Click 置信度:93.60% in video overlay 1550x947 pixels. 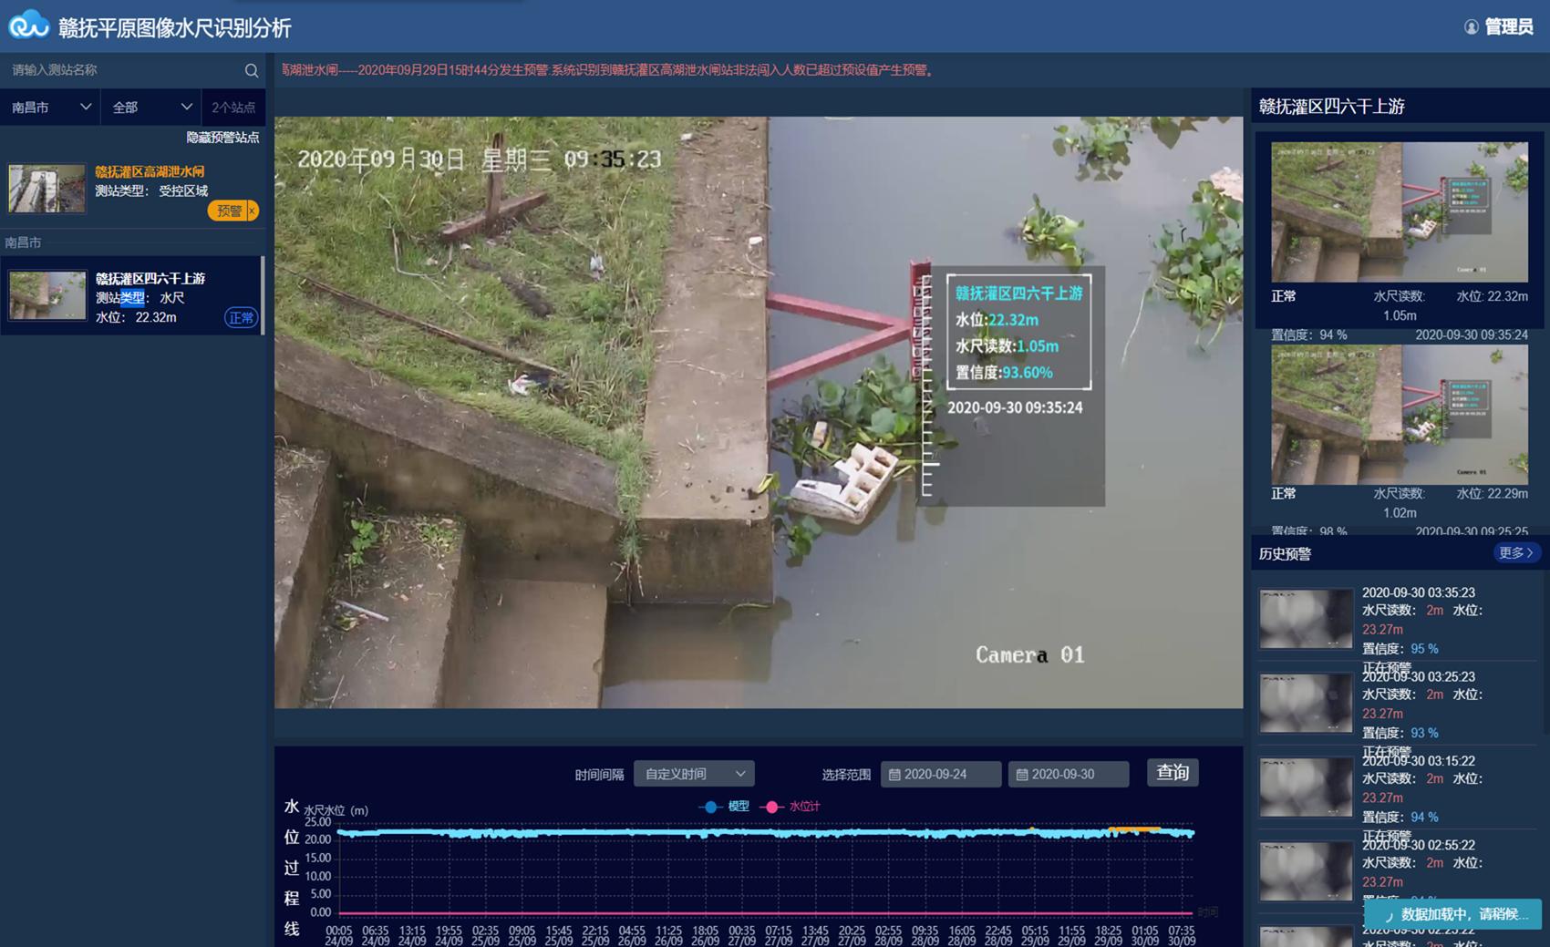tap(1004, 373)
